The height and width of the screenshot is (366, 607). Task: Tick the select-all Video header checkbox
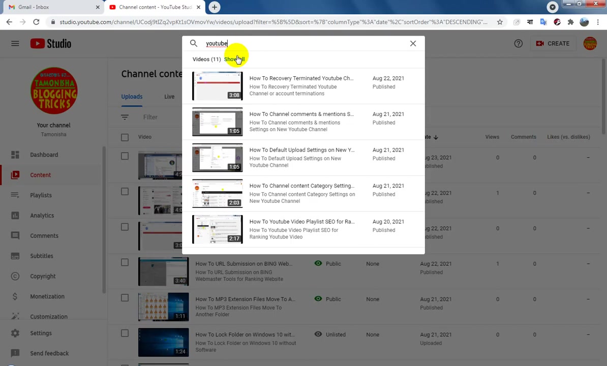point(125,137)
